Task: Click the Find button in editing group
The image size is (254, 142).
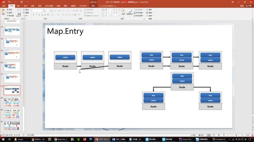Action: [149, 9]
